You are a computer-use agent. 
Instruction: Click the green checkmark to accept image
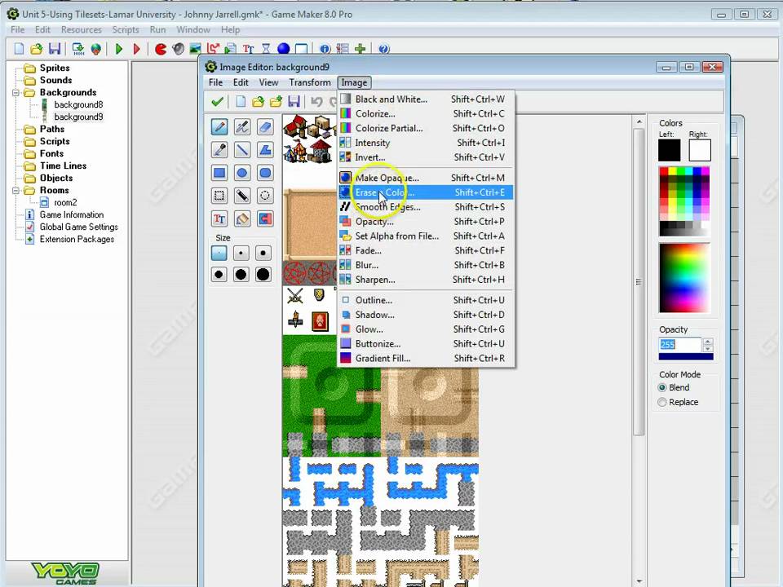pyautogui.click(x=217, y=102)
